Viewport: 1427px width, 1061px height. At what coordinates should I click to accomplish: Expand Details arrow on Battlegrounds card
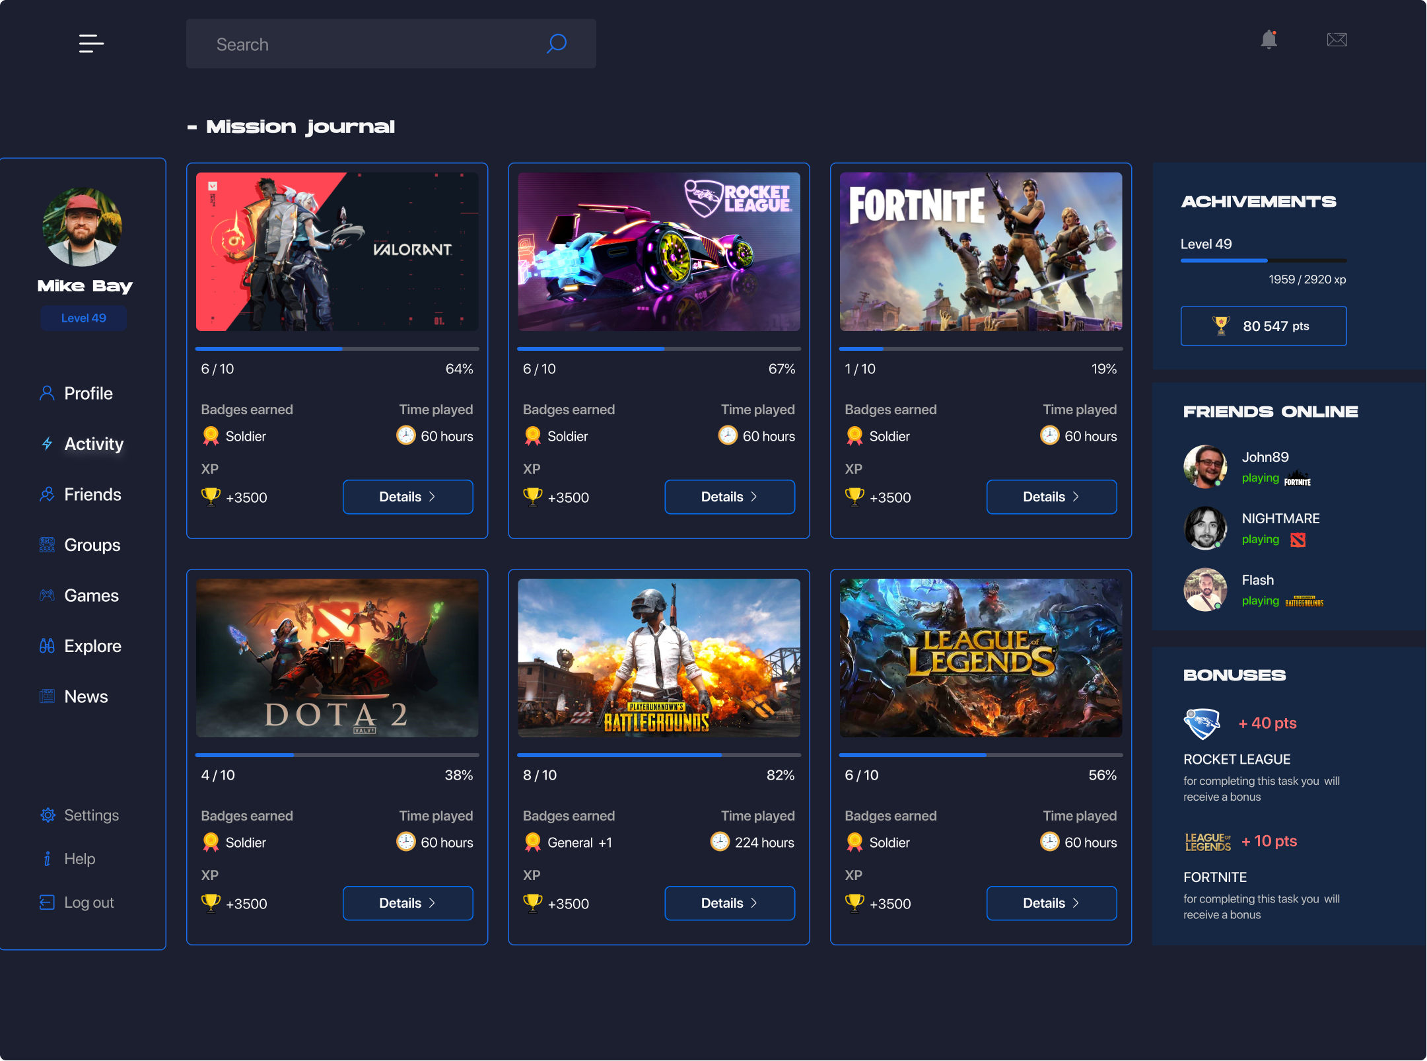pyautogui.click(x=753, y=902)
